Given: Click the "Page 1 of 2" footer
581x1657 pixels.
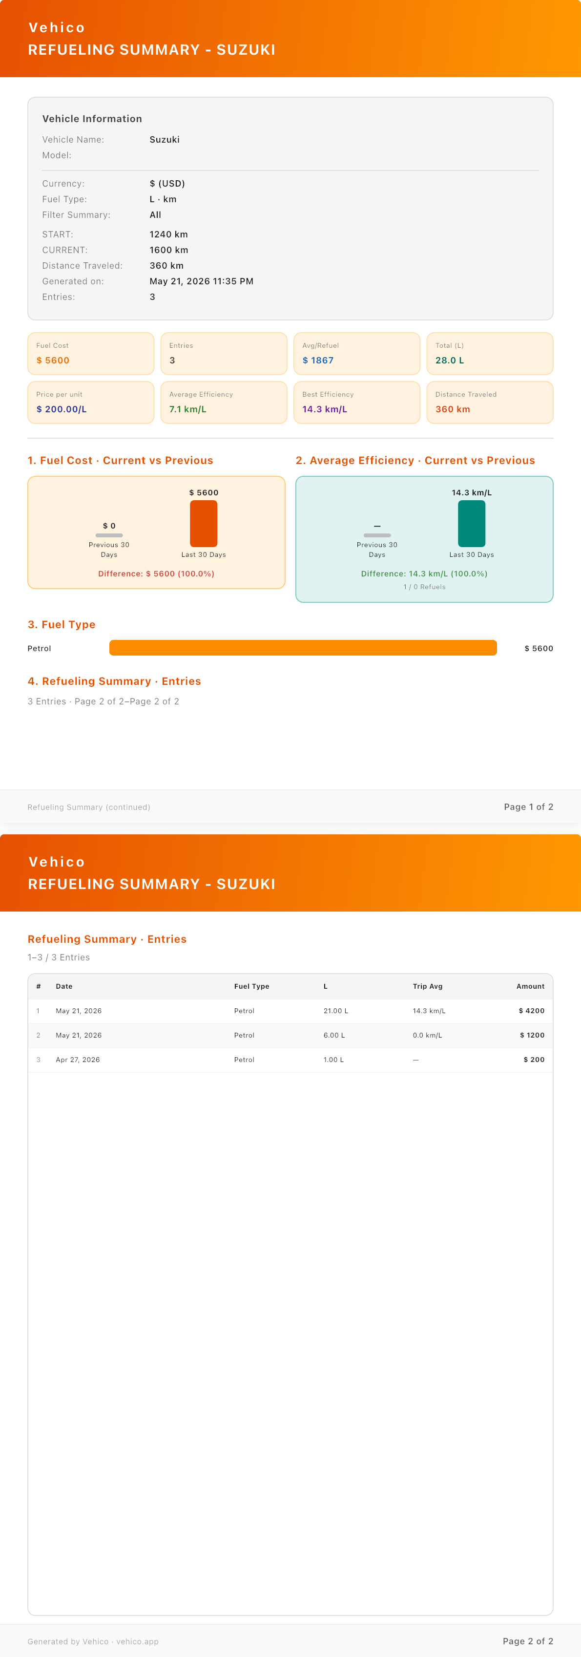Looking at the screenshot, I should (x=528, y=807).
